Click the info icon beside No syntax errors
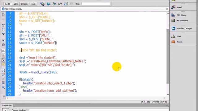Screen dimensions: 198x111 pos(3,9)
